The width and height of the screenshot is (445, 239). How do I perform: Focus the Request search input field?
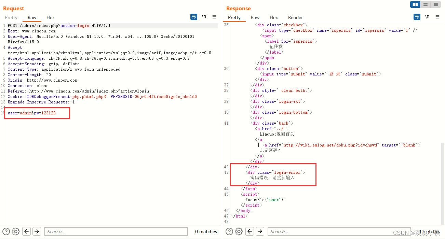pyautogui.click(x=116, y=231)
